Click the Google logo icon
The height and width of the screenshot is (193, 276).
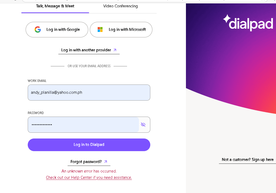pyautogui.click(x=38, y=29)
